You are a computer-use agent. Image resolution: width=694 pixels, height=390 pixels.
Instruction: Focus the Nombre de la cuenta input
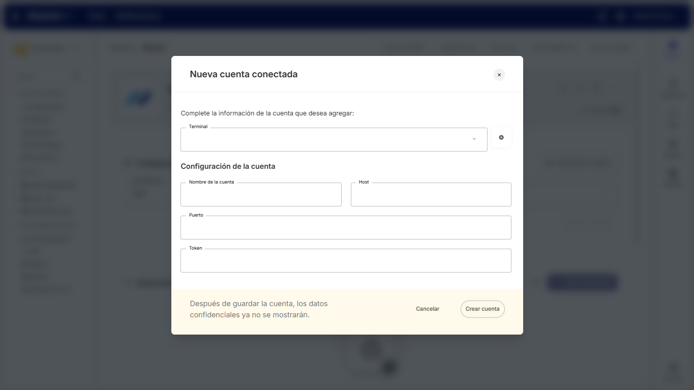(261, 195)
